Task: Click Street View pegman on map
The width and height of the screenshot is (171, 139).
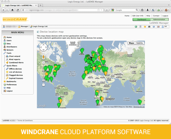Action: click(x=43, y=57)
